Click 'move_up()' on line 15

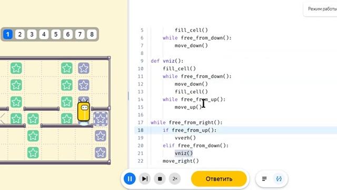click(189, 107)
